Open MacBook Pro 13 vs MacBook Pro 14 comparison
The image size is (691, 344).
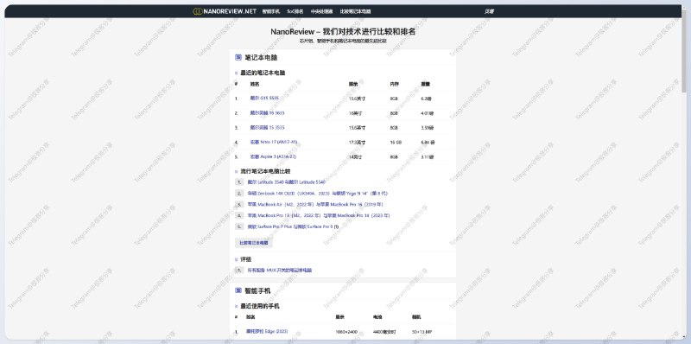point(319,216)
